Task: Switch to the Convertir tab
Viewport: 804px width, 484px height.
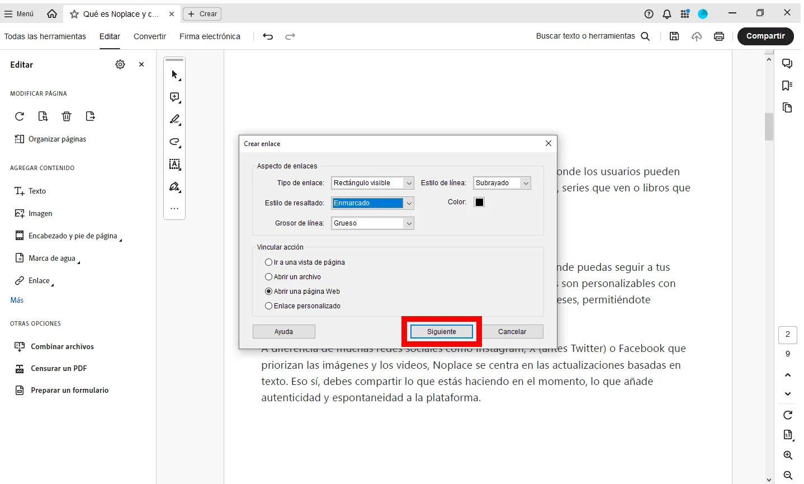Action: pos(149,36)
